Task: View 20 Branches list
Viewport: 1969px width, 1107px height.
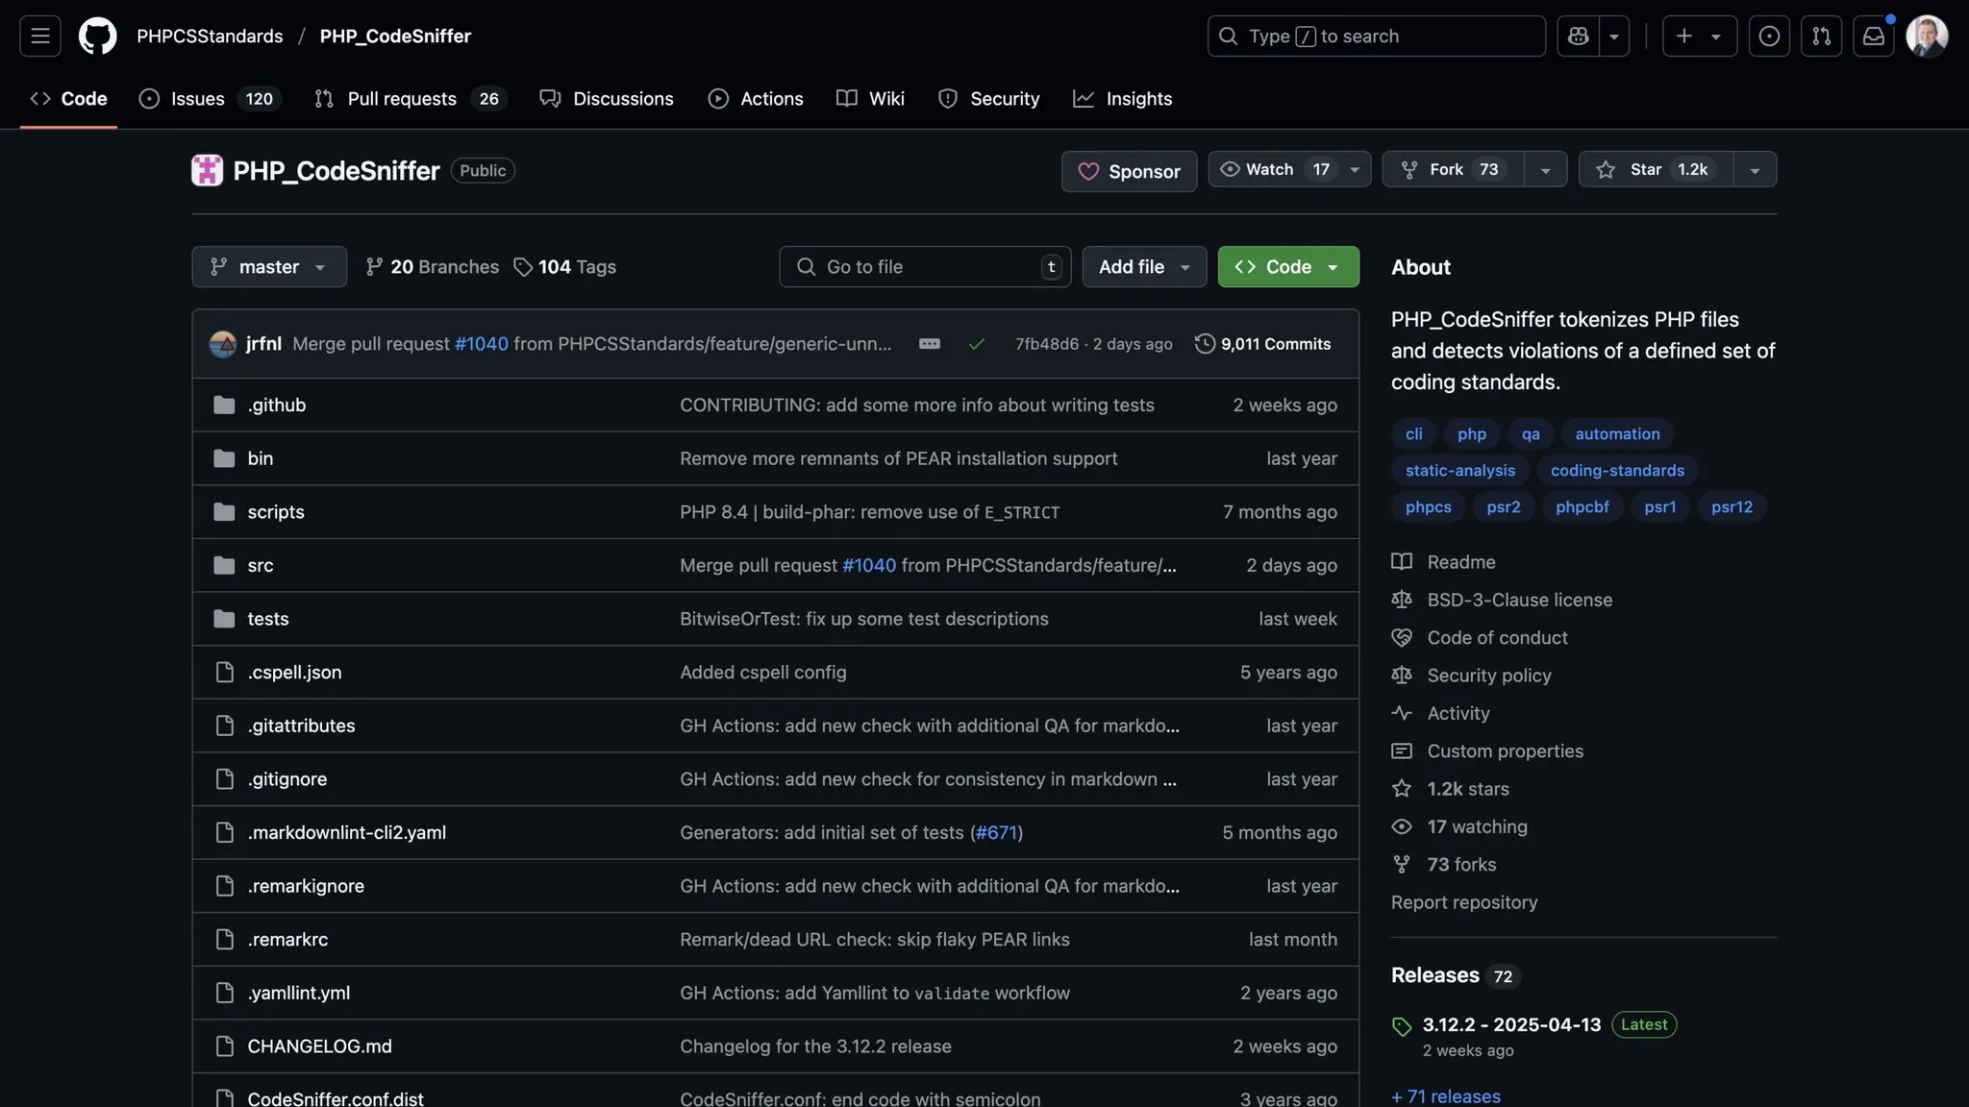Action: pyautogui.click(x=433, y=267)
